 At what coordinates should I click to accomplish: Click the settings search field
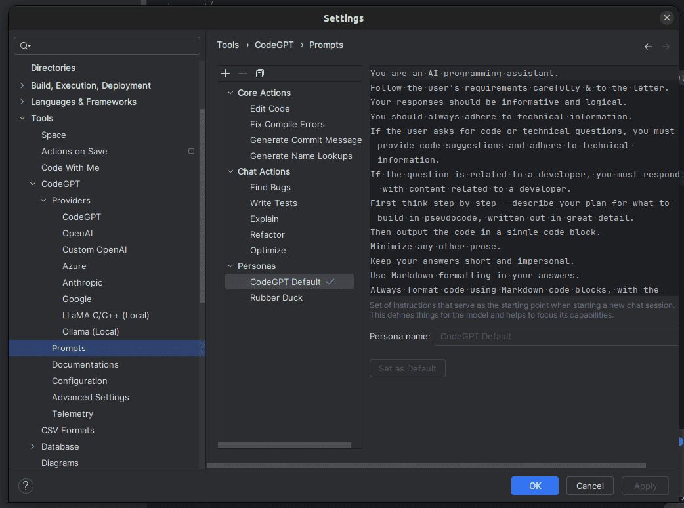pyautogui.click(x=107, y=46)
